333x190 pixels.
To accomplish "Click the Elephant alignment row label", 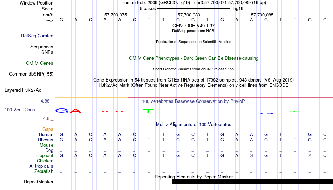I will (44, 156).
